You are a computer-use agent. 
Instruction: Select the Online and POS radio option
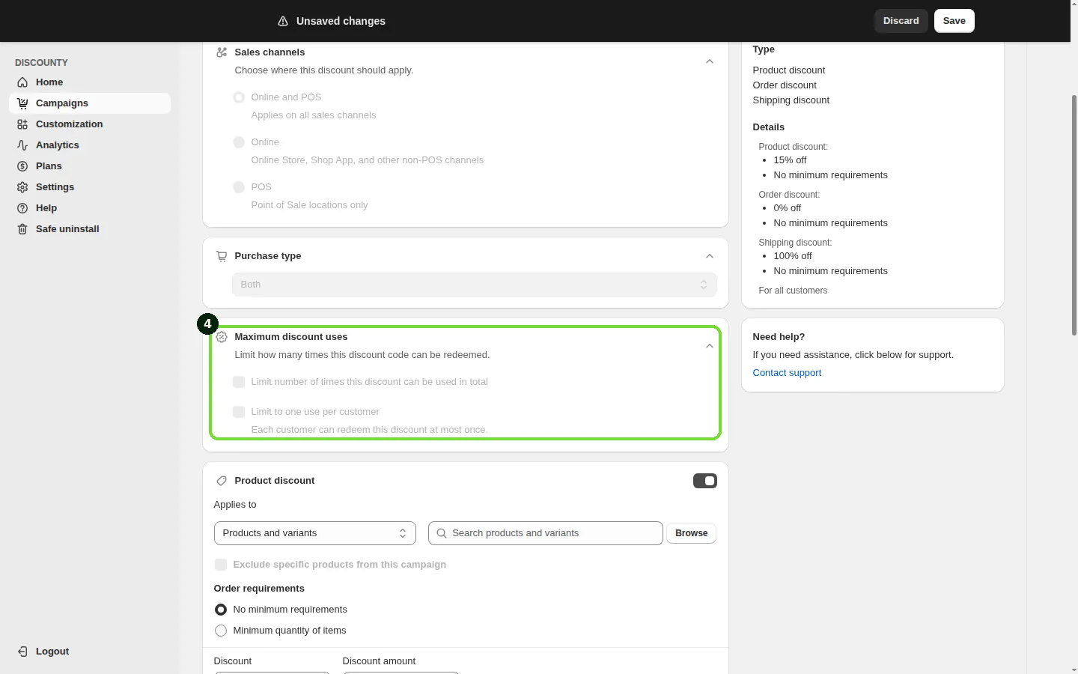pos(239,97)
